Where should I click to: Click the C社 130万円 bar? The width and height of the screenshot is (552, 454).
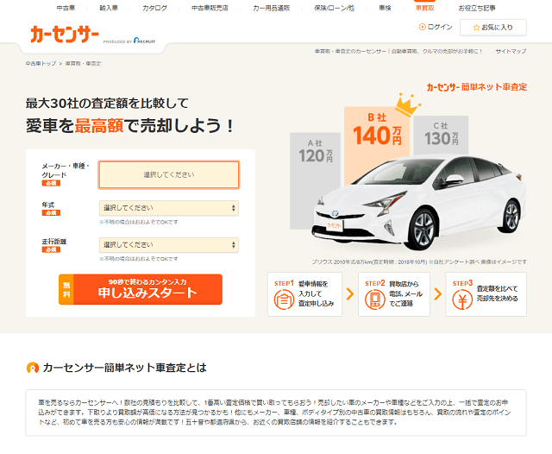tap(441, 135)
